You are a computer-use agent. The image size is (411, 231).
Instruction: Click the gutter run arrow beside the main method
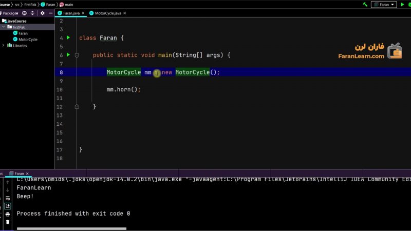tap(68, 55)
